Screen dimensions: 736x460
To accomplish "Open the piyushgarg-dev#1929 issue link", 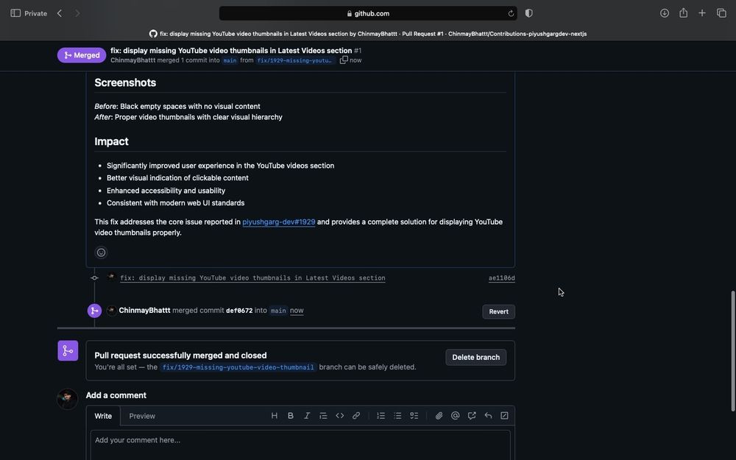I will click(279, 222).
